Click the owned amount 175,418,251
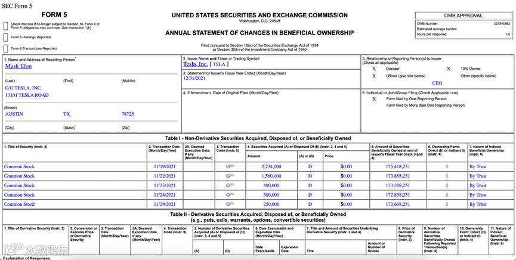The width and height of the screenshot is (516, 260). [x=397, y=166]
